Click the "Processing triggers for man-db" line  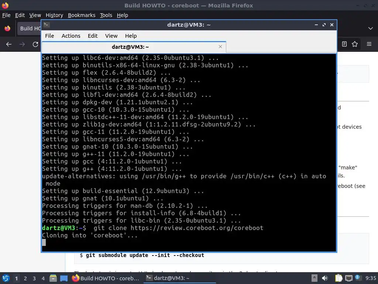[125, 206]
